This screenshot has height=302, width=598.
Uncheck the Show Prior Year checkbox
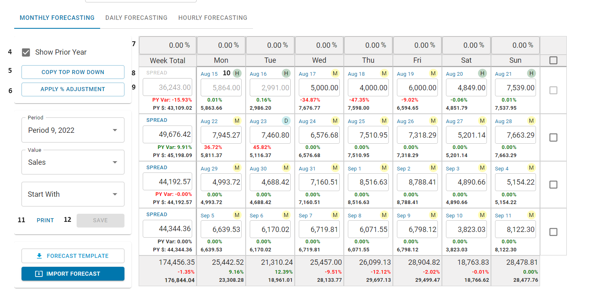click(26, 52)
